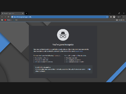The height and width of the screenshot is (94, 126).
Task: Close the New Incognito tab
Action: [23, 13]
